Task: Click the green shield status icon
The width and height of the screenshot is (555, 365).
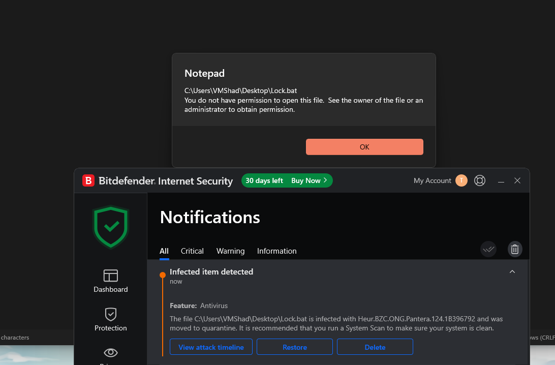Action: (x=111, y=227)
